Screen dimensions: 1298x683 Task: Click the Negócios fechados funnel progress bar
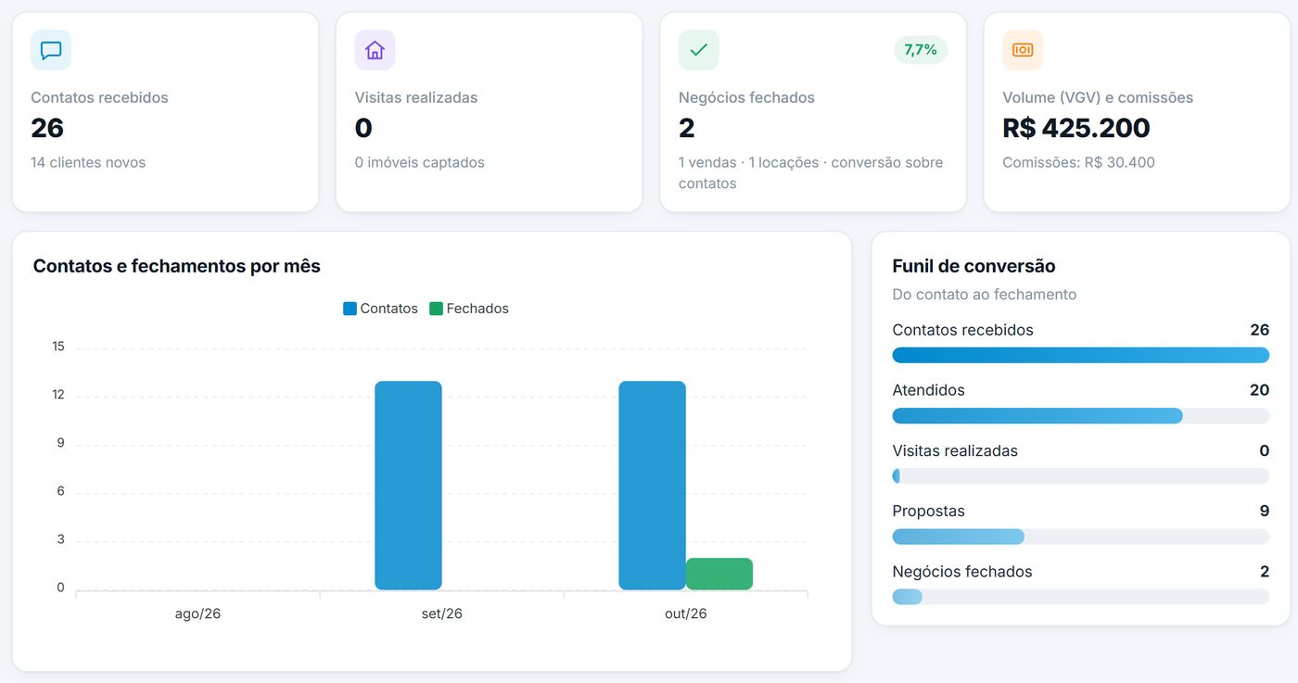click(1080, 597)
